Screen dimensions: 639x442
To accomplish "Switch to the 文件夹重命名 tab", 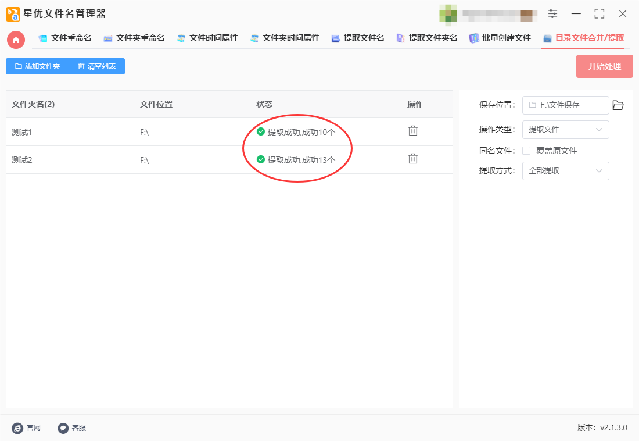I will click(135, 38).
